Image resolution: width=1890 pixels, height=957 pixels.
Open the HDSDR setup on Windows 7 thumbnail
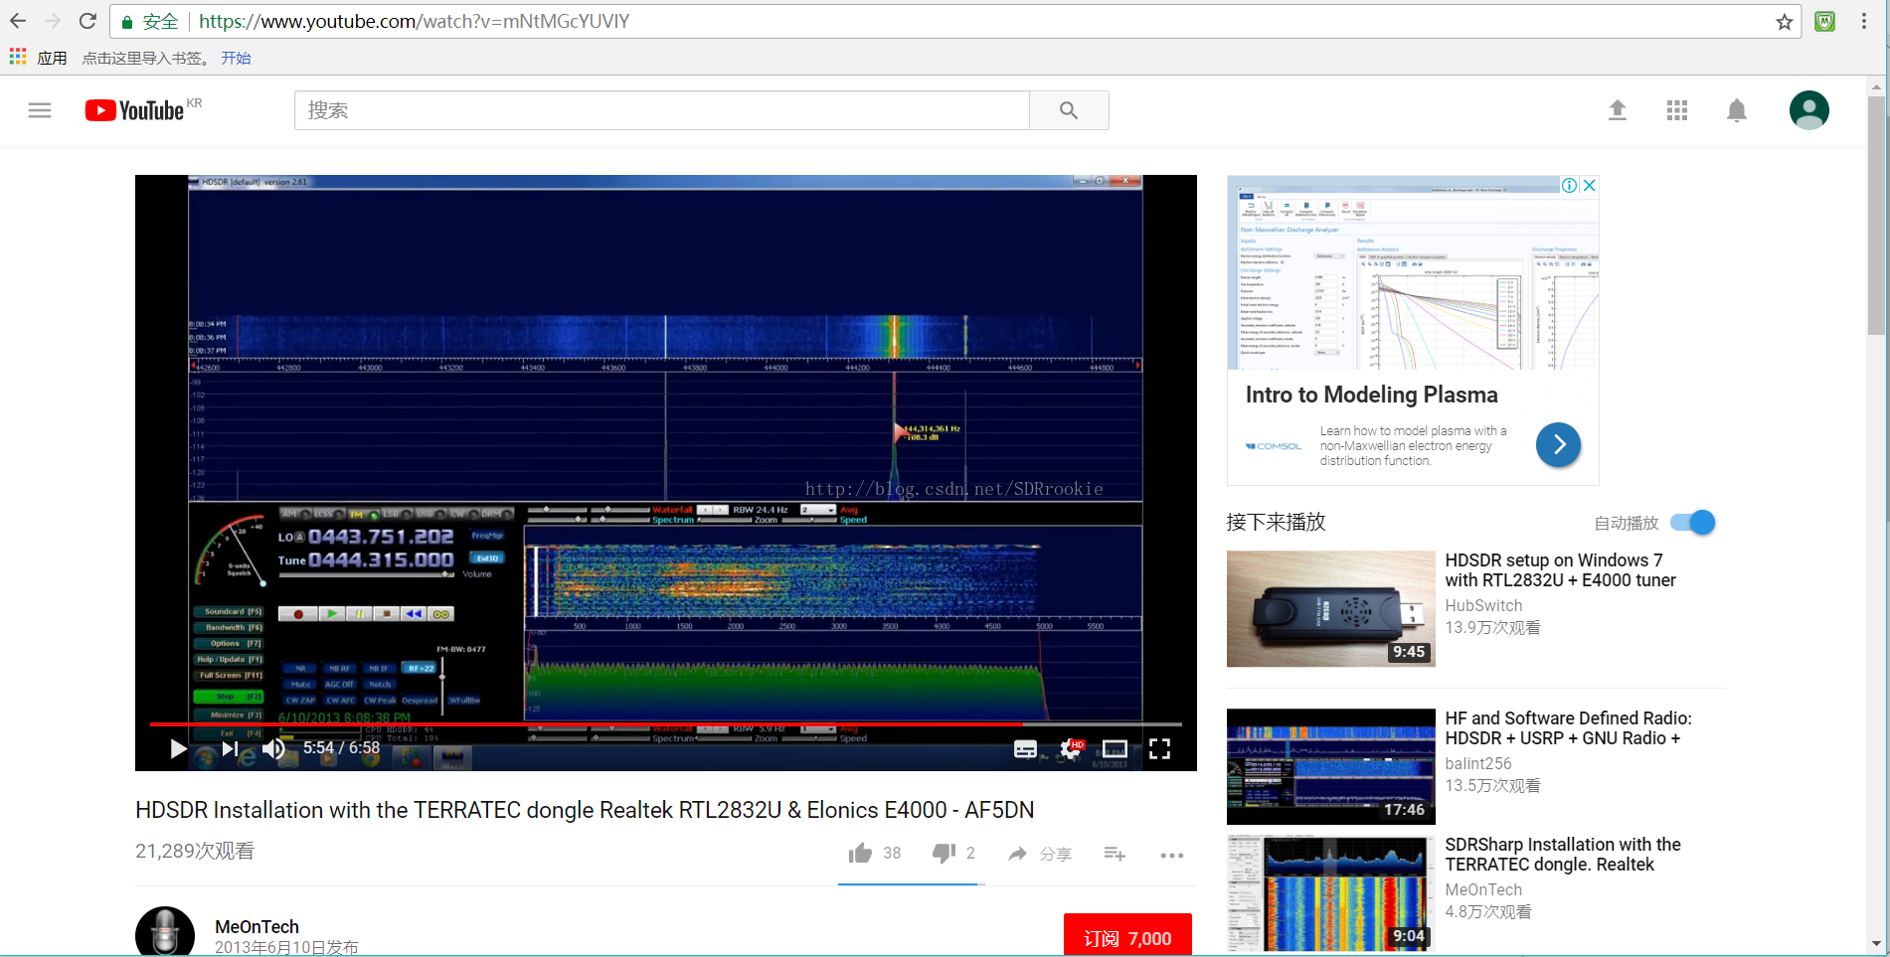(1330, 608)
